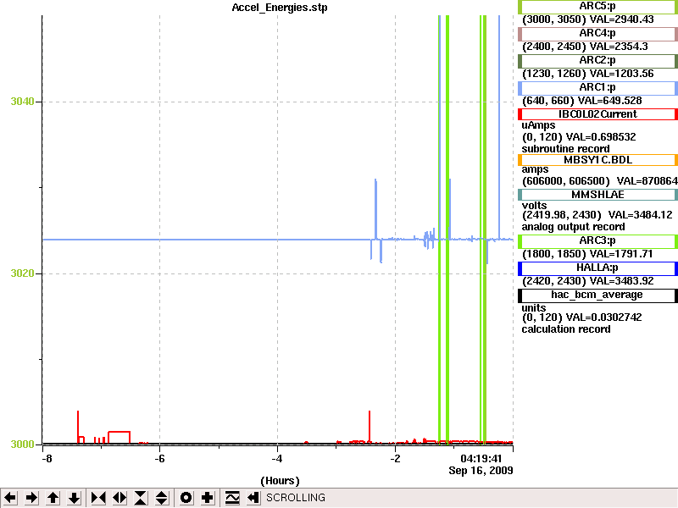The height and width of the screenshot is (508, 678).
Task: Click the -6 hours axis label
Action: click(159, 459)
